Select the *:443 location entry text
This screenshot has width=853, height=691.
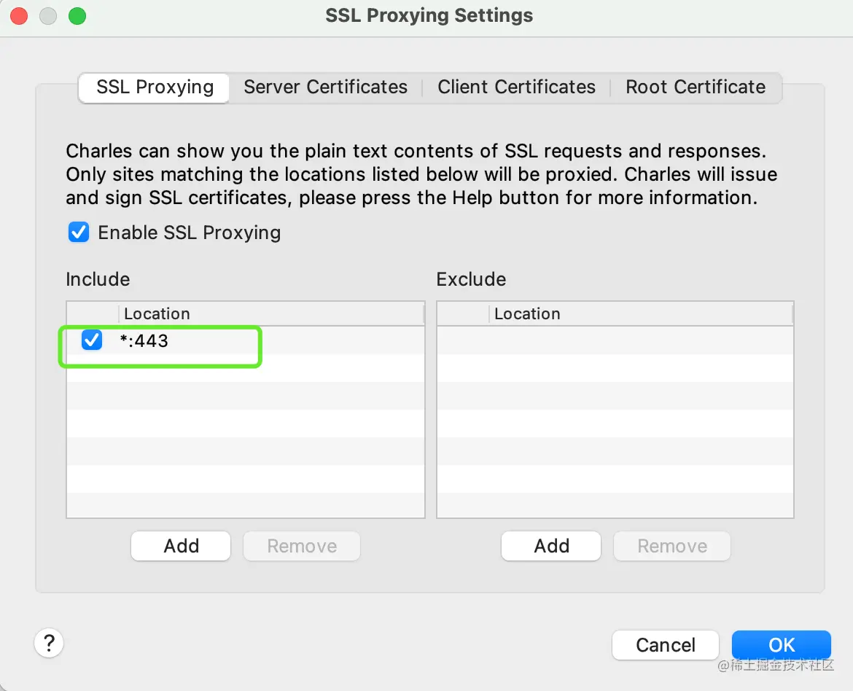coord(144,340)
